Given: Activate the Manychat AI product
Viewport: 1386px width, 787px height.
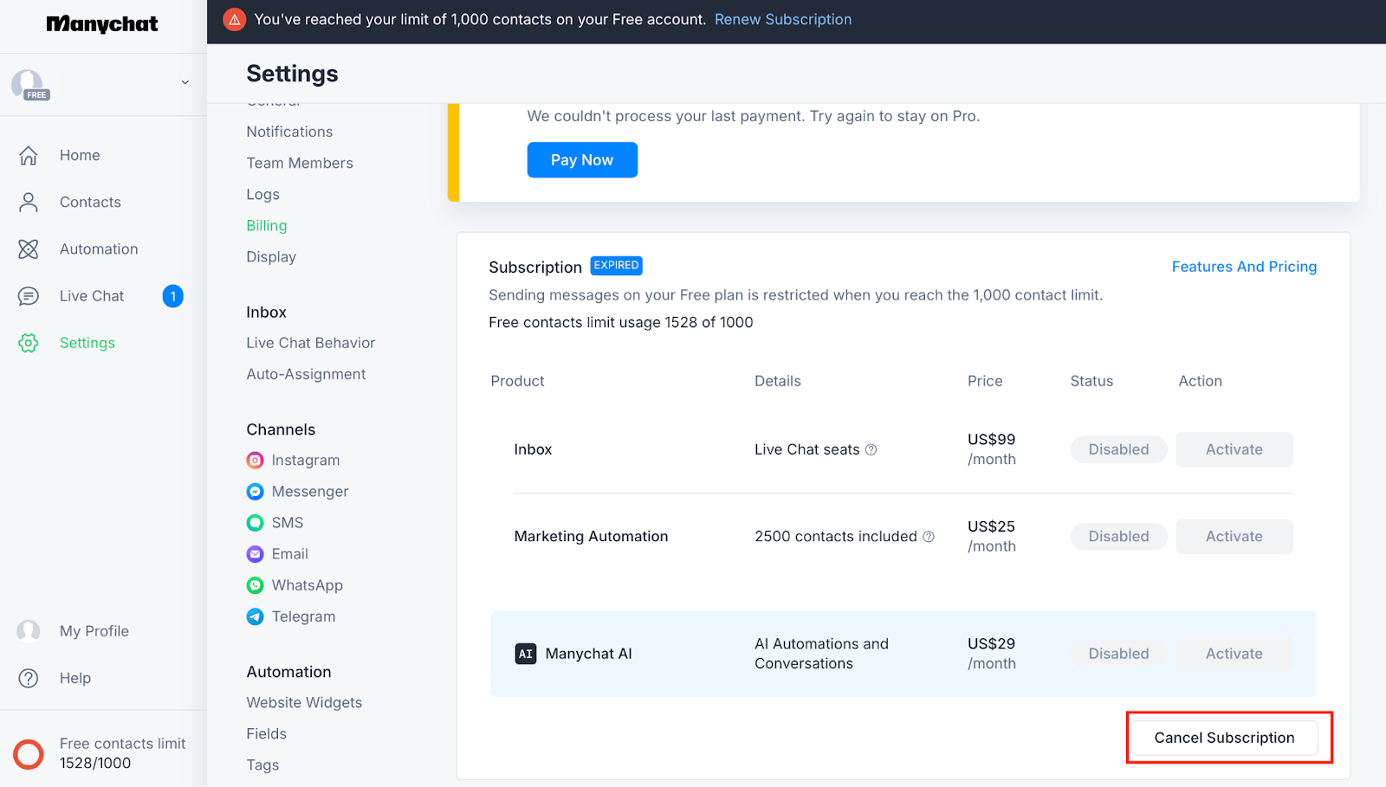Looking at the screenshot, I should (1234, 654).
